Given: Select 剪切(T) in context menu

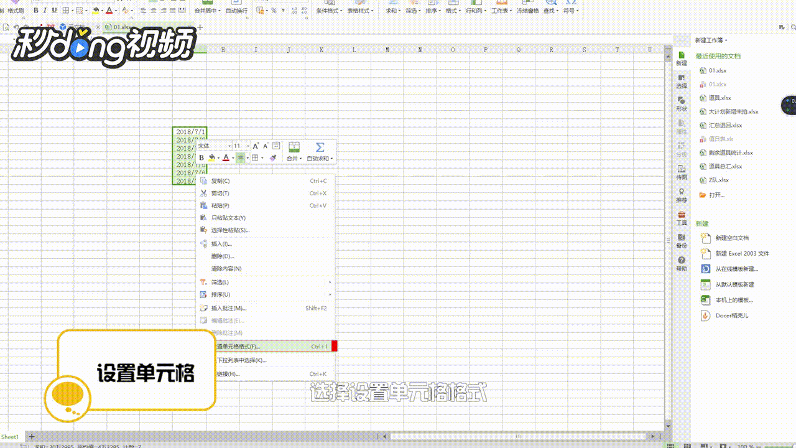Looking at the screenshot, I should click(266, 194).
